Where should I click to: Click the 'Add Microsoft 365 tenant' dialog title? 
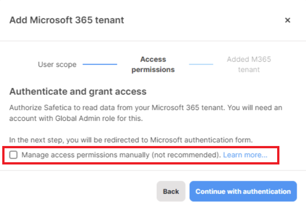[x=67, y=20]
